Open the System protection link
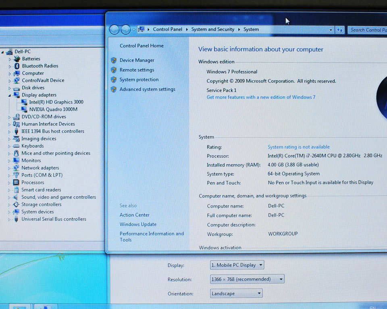 tap(139, 80)
